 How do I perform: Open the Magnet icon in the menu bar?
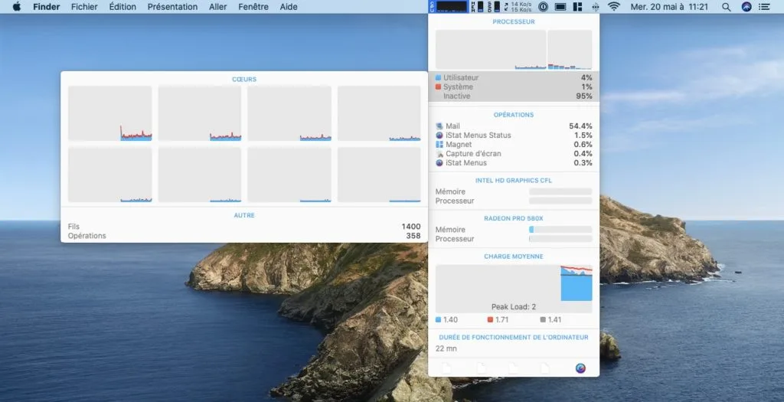tap(577, 6)
